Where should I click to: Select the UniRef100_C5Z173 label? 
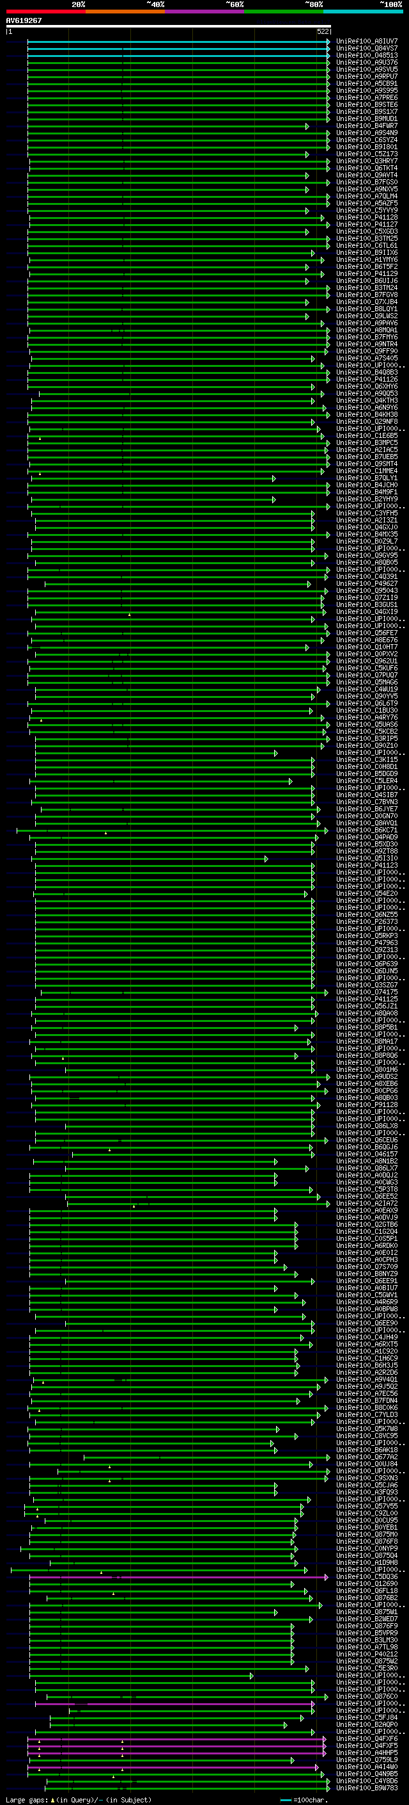(367, 154)
